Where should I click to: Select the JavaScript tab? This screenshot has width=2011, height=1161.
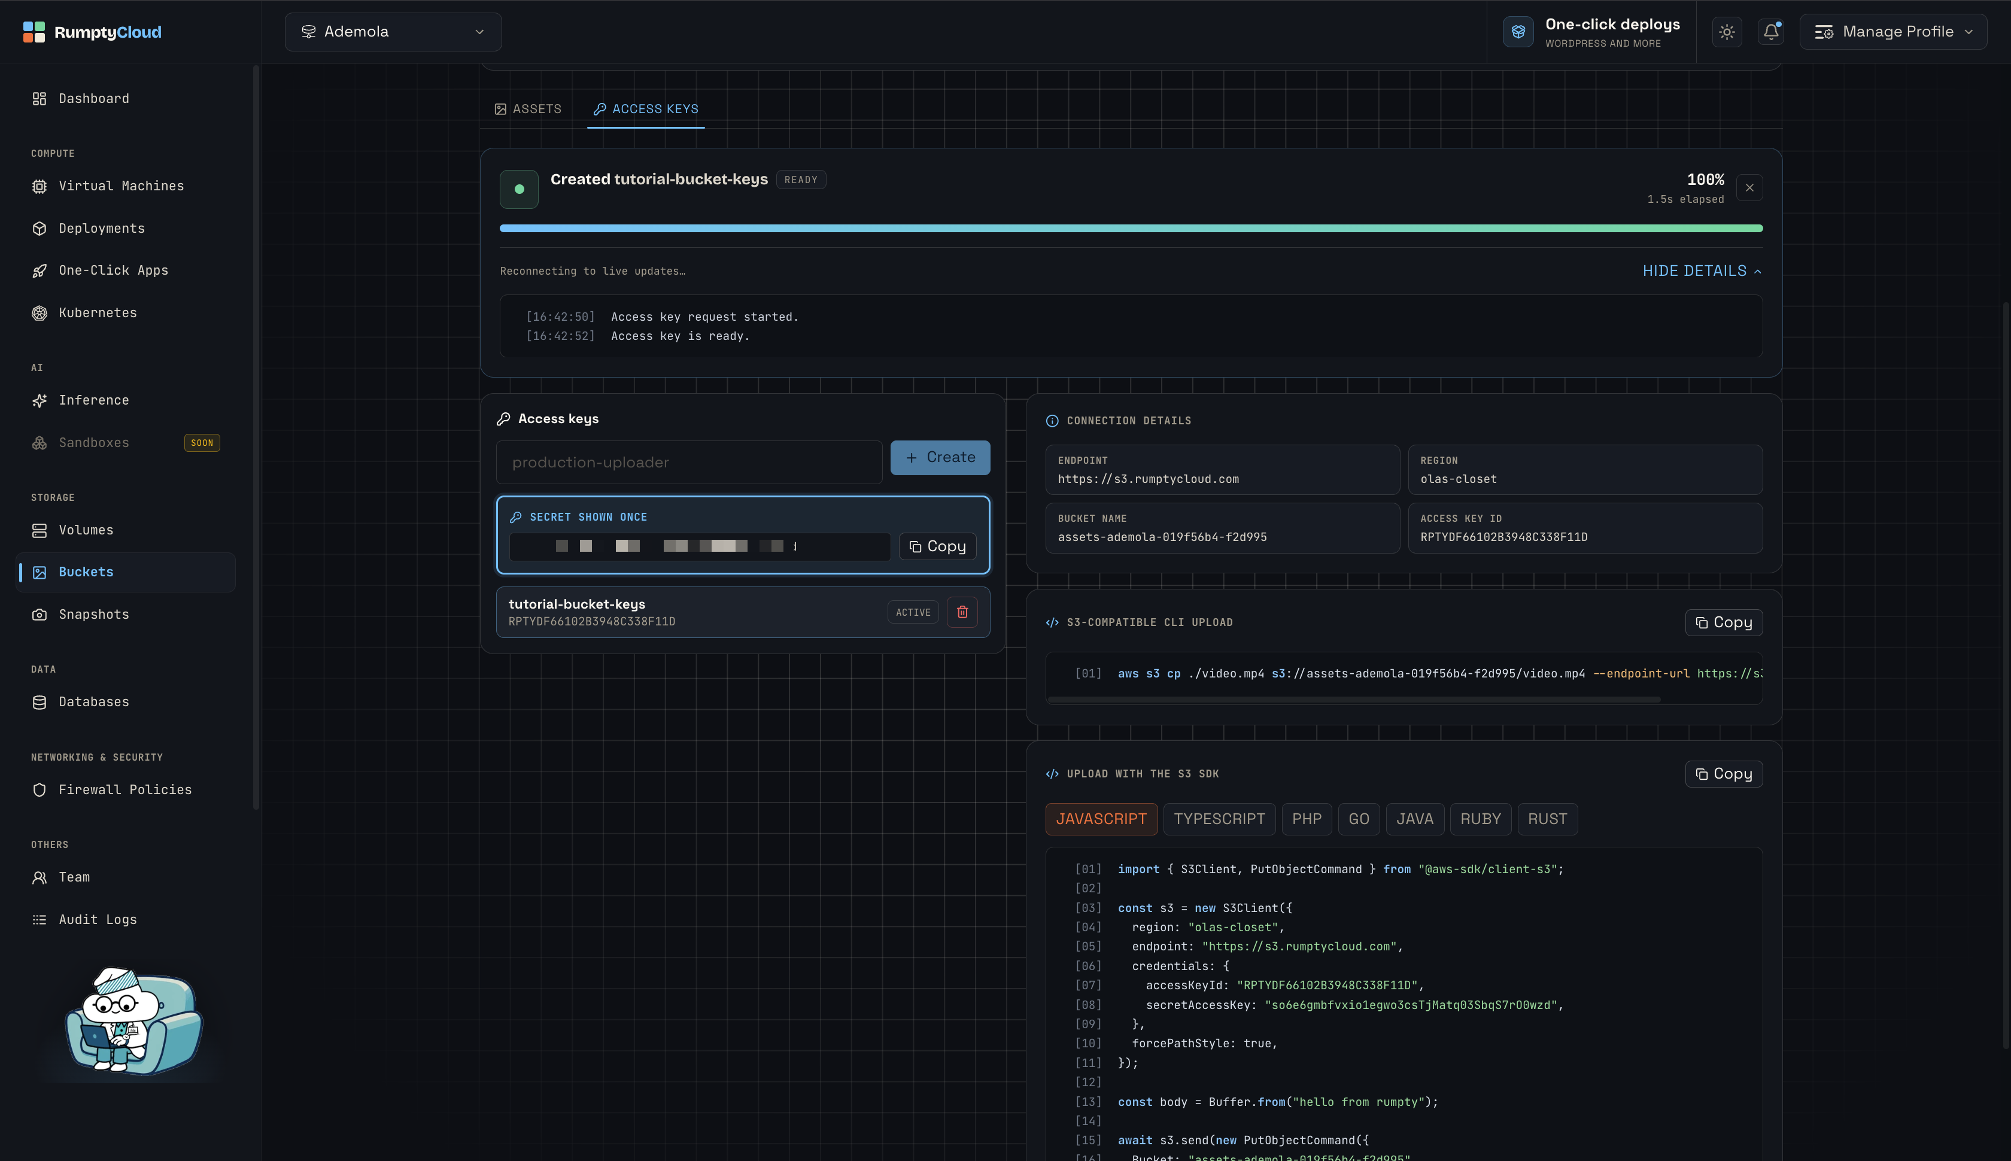(1101, 819)
